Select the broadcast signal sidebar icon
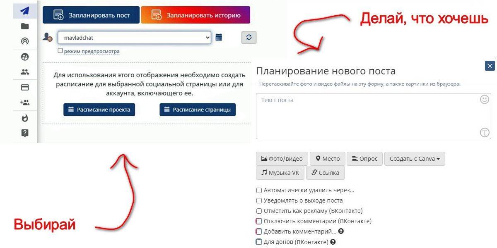This screenshot has height=248, width=497. (x=25, y=41)
